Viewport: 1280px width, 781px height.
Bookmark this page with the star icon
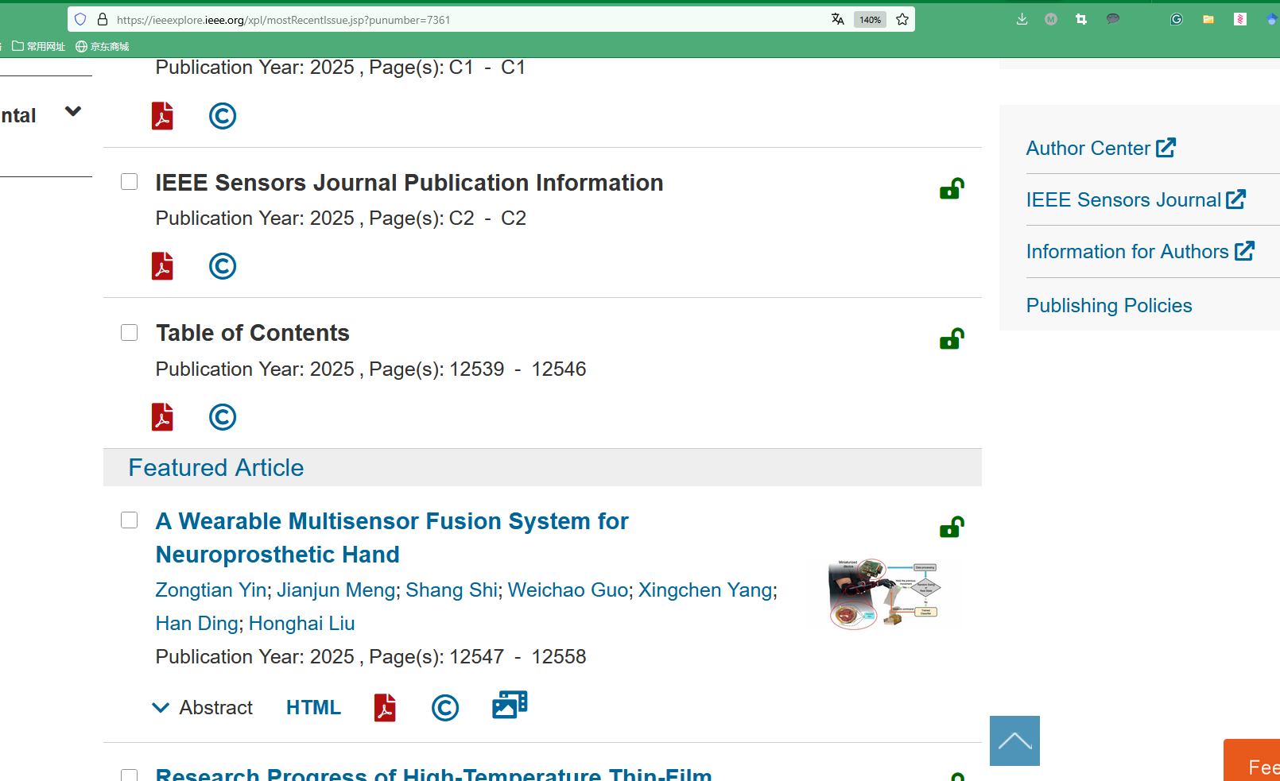(x=902, y=20)
